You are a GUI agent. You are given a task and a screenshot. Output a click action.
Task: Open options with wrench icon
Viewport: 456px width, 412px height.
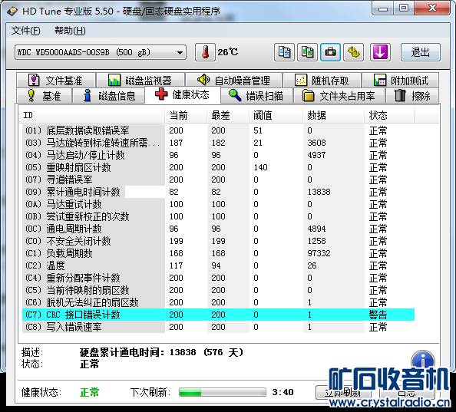click(x=354, y=52)
